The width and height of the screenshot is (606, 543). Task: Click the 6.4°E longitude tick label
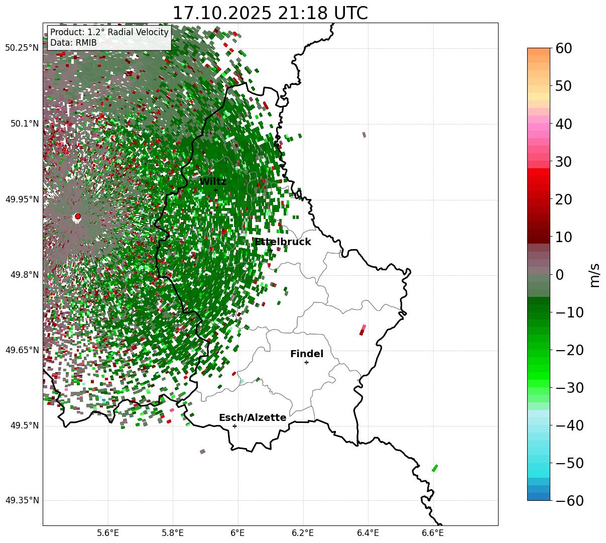368,533
